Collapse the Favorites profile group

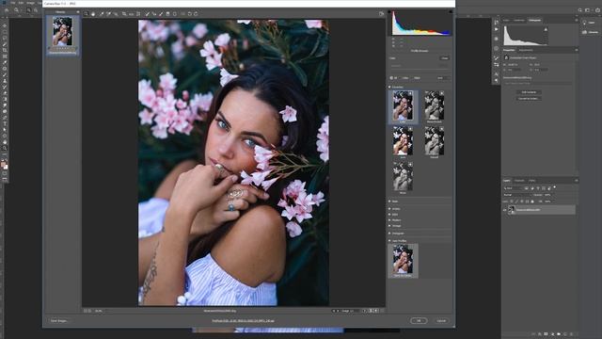point(389,88)
